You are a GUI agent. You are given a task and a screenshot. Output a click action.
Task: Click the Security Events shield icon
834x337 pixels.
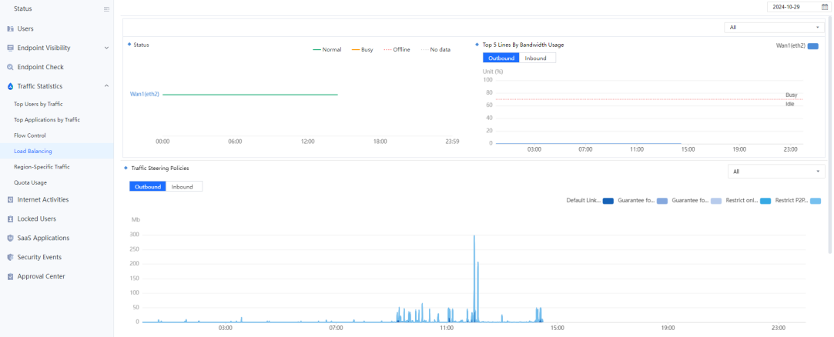[10, 257]
